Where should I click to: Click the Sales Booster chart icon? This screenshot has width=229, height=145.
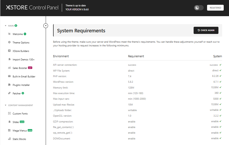[9, 68]
